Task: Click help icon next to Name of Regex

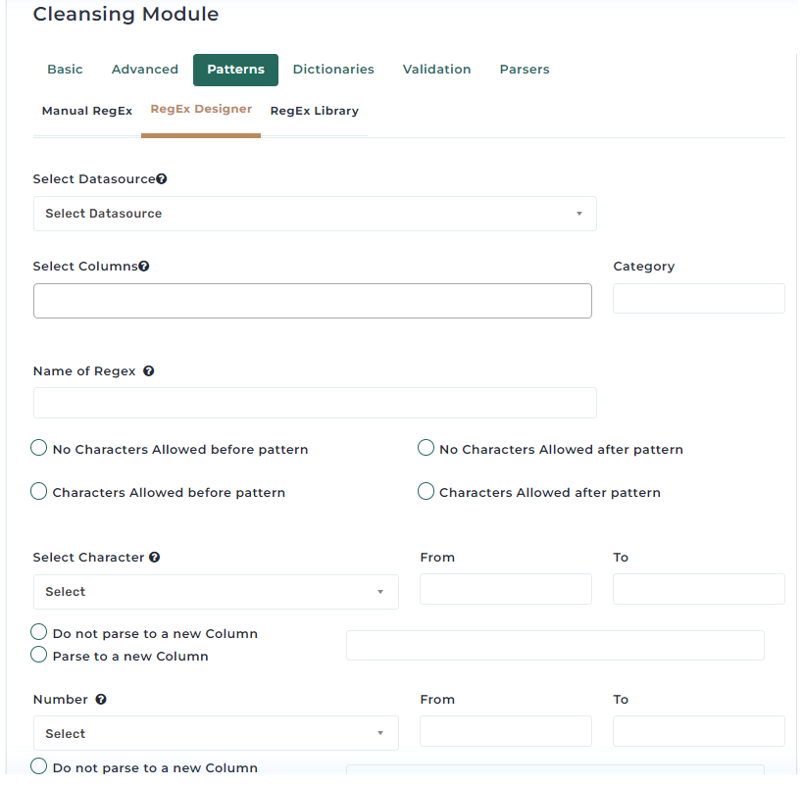Action: tap(149, 371)
